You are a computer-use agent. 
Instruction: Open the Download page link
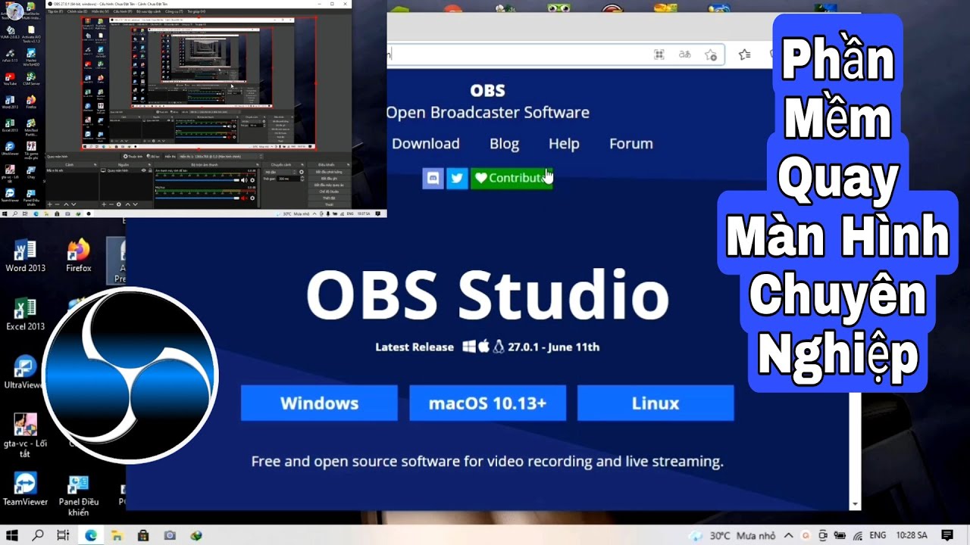pos(426,144)
